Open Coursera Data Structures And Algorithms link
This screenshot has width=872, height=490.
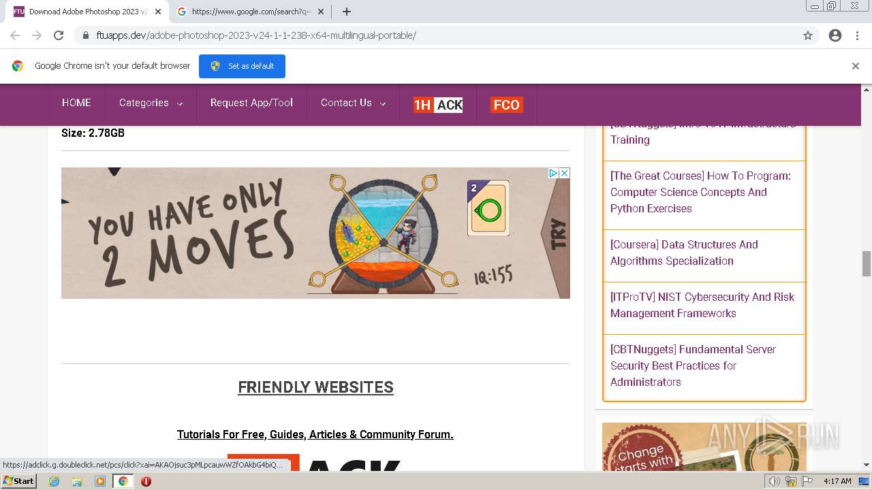point(684,252)
